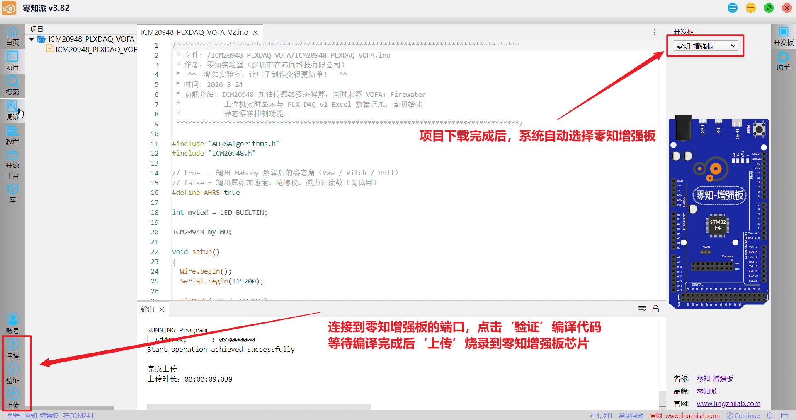Close the ICM20948_PLXDAQ_VOFA_V2.ino tab

coord(255,33)
